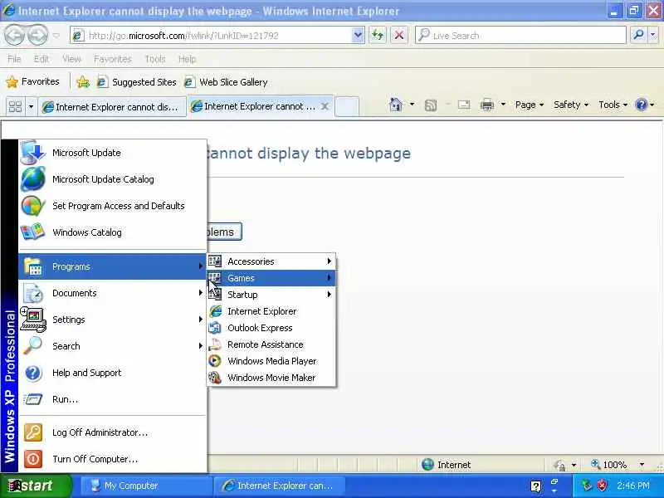Open the Quick Tabs list dropdown arrow

[x=31, y=106]
